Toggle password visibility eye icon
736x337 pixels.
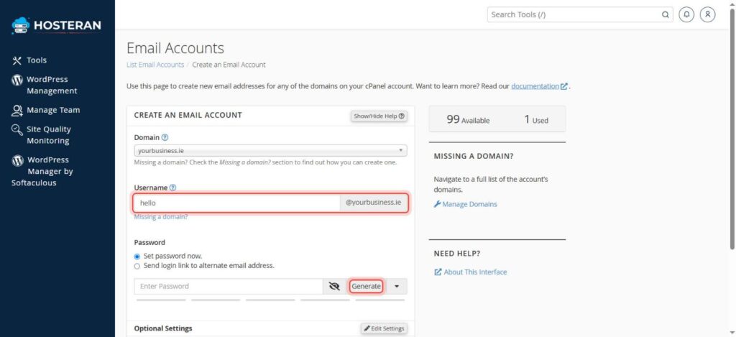point(334,286)
